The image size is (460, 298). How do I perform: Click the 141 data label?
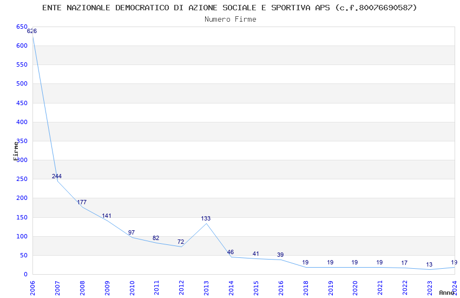[107, 216]
